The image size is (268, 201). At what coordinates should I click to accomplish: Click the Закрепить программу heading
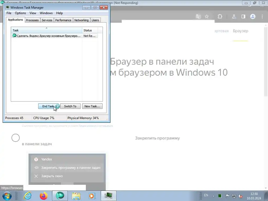(157, 138)
